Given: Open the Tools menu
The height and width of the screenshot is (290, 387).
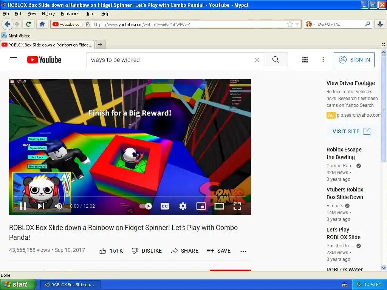Looking at the screenshot, I should tap(91, 14).
